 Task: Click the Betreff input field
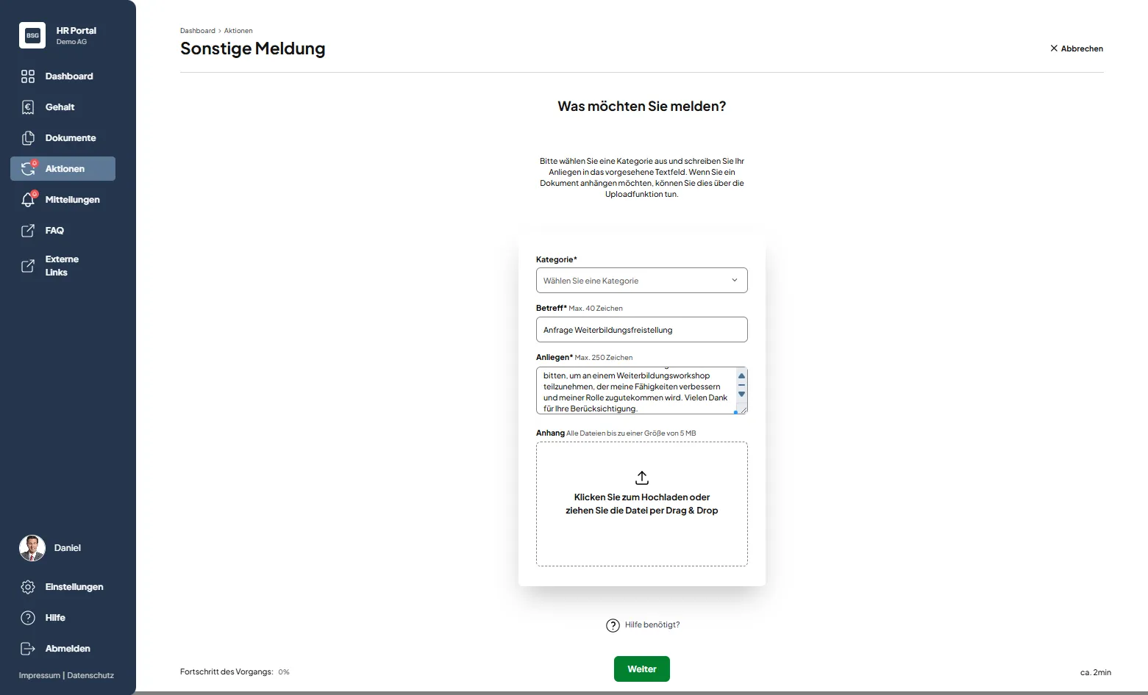pyautogui.click(x=641, y=330)
